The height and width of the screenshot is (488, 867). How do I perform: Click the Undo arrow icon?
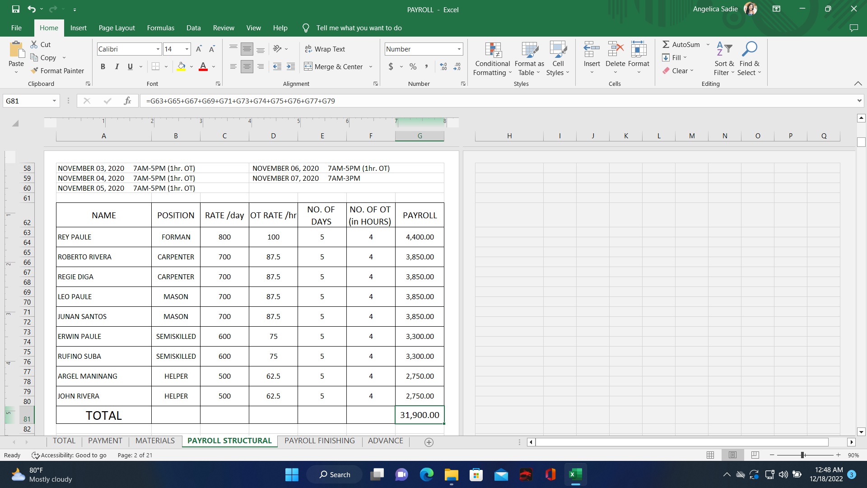[x=31, y=9]
